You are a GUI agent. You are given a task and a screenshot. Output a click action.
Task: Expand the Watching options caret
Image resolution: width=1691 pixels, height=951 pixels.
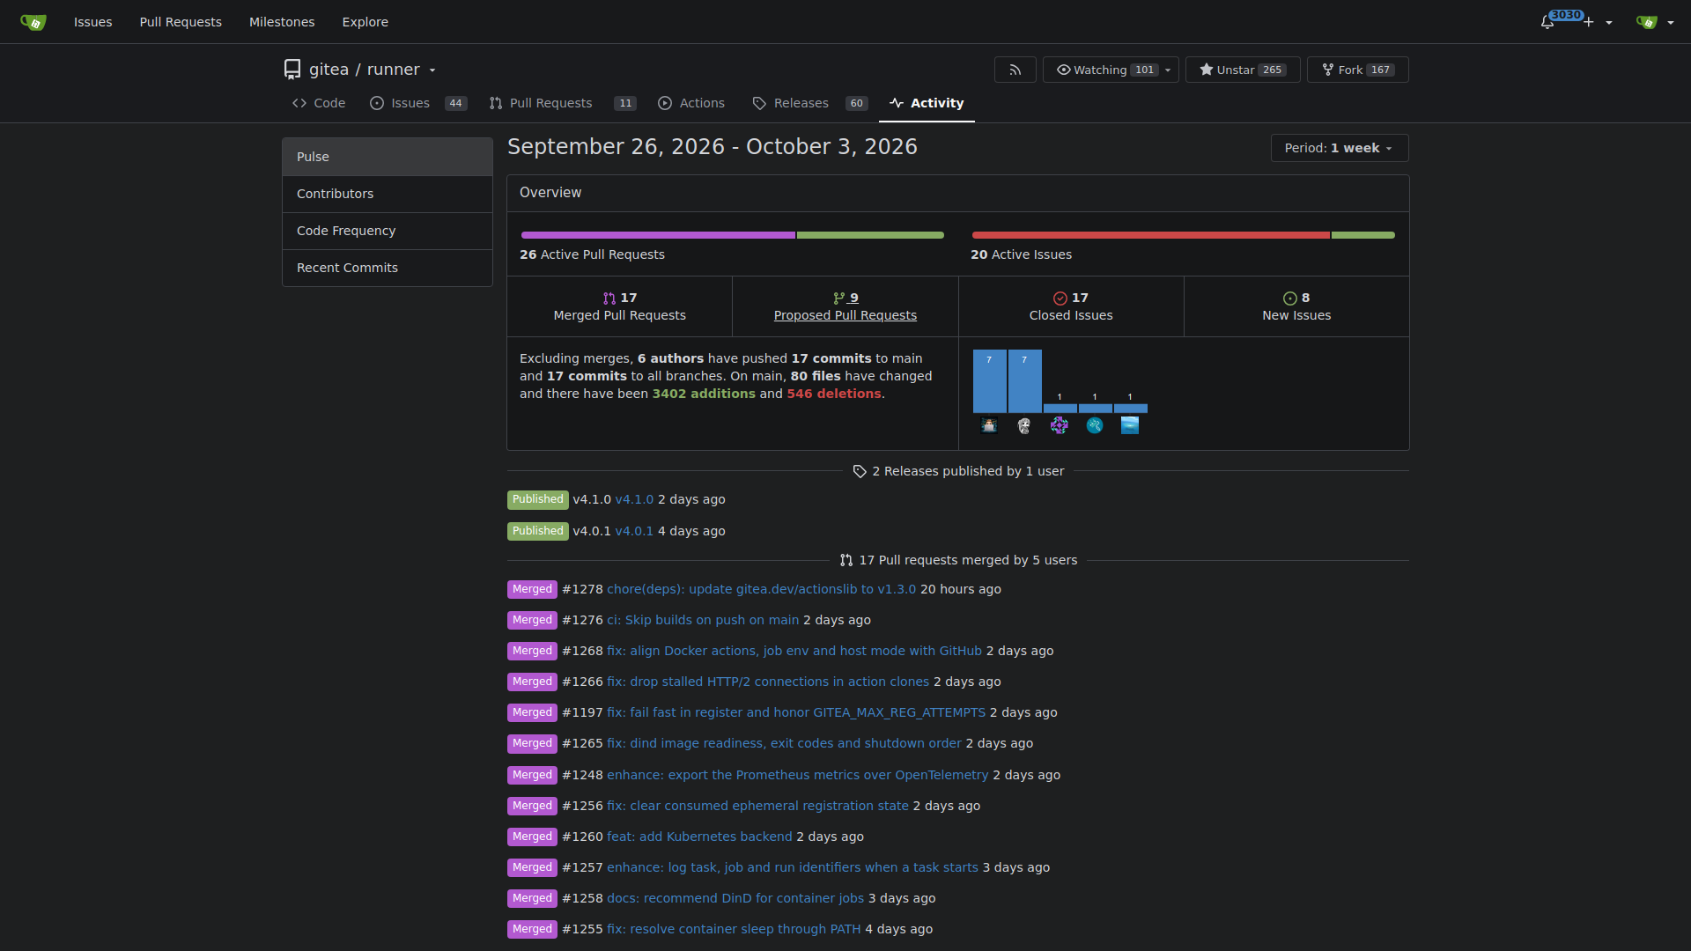1168,70
